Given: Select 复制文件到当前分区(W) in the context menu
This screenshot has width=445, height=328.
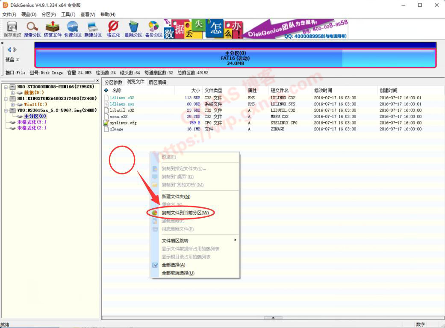Looking at the screenshot, I should pos(185,213).
